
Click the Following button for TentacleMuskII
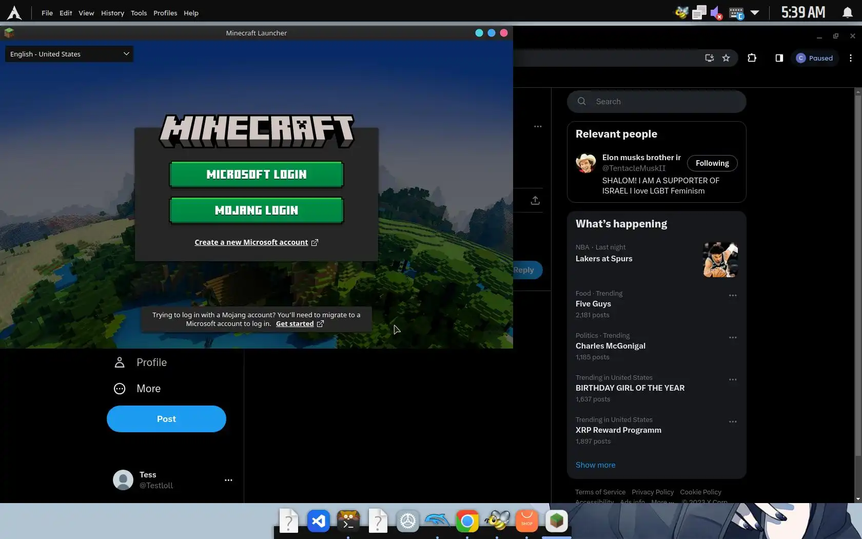point(712,163)
